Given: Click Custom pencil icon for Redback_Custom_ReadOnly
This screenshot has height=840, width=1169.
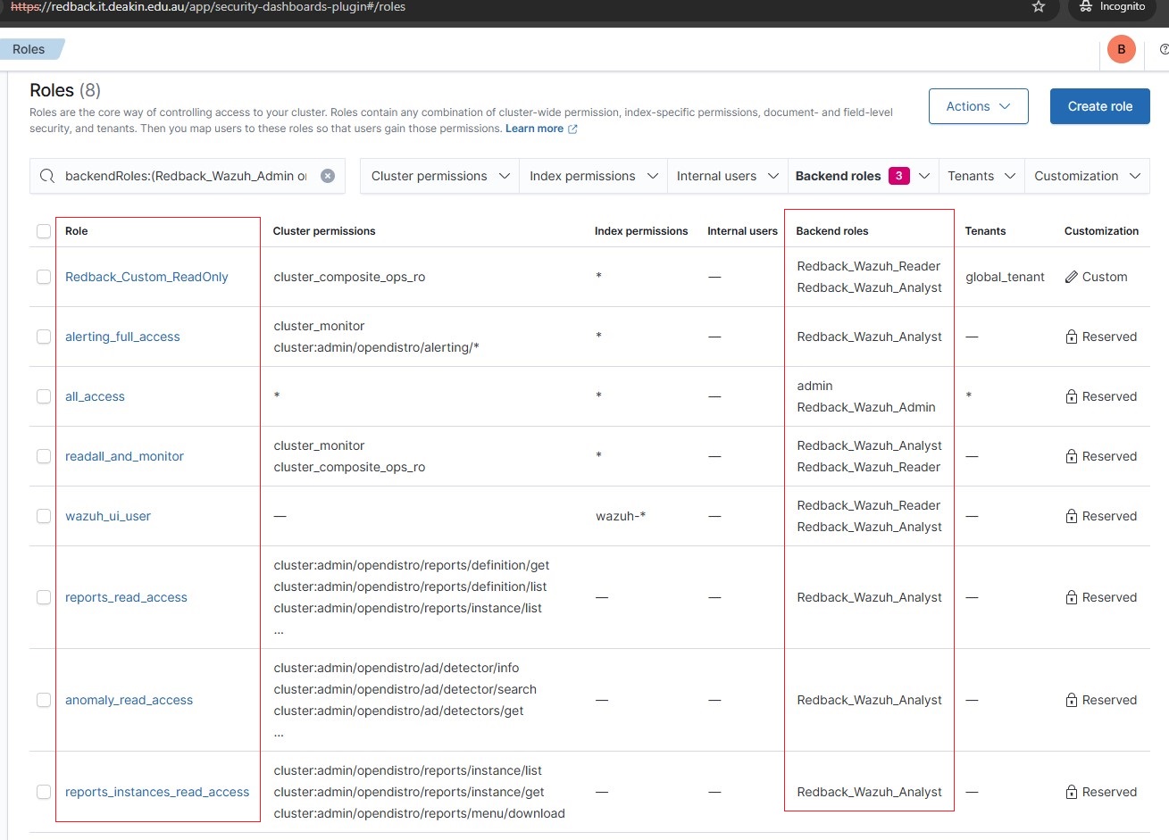Looking at the screenshot, I should 1072,277.
